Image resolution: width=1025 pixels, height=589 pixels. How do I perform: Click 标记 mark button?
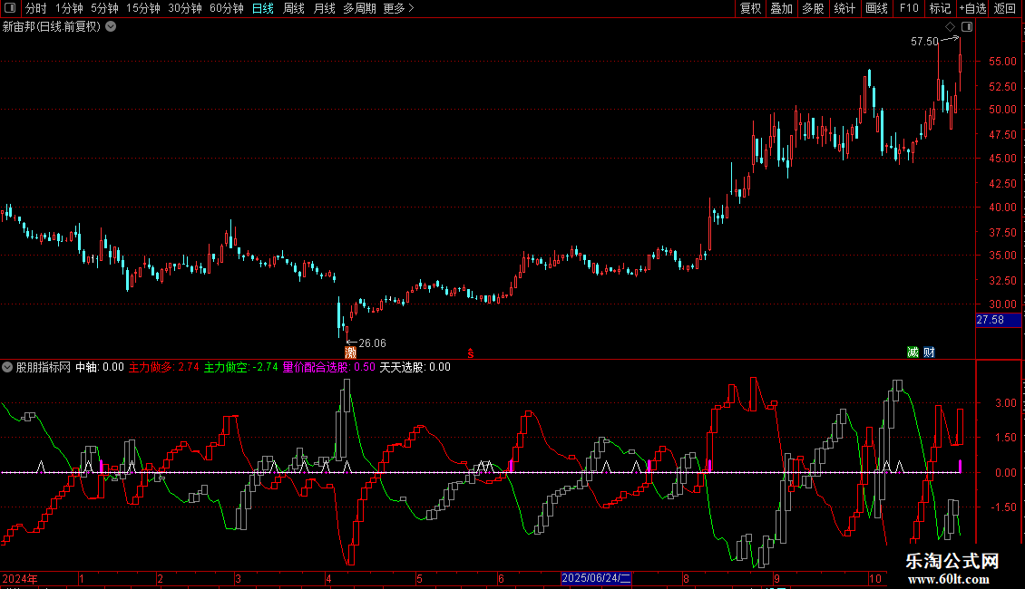tap(940, 8)
